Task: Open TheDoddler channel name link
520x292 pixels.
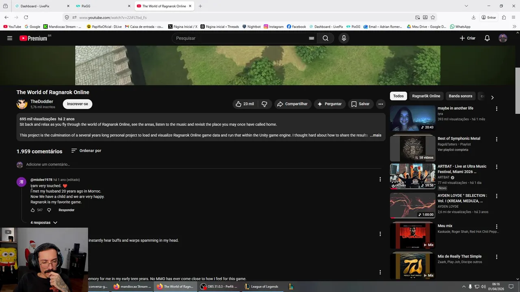Action: click(x=42, y=101)
